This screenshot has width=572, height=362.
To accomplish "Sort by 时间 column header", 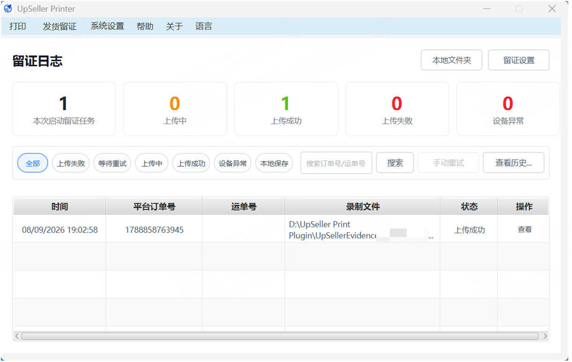I will [59, 207].
